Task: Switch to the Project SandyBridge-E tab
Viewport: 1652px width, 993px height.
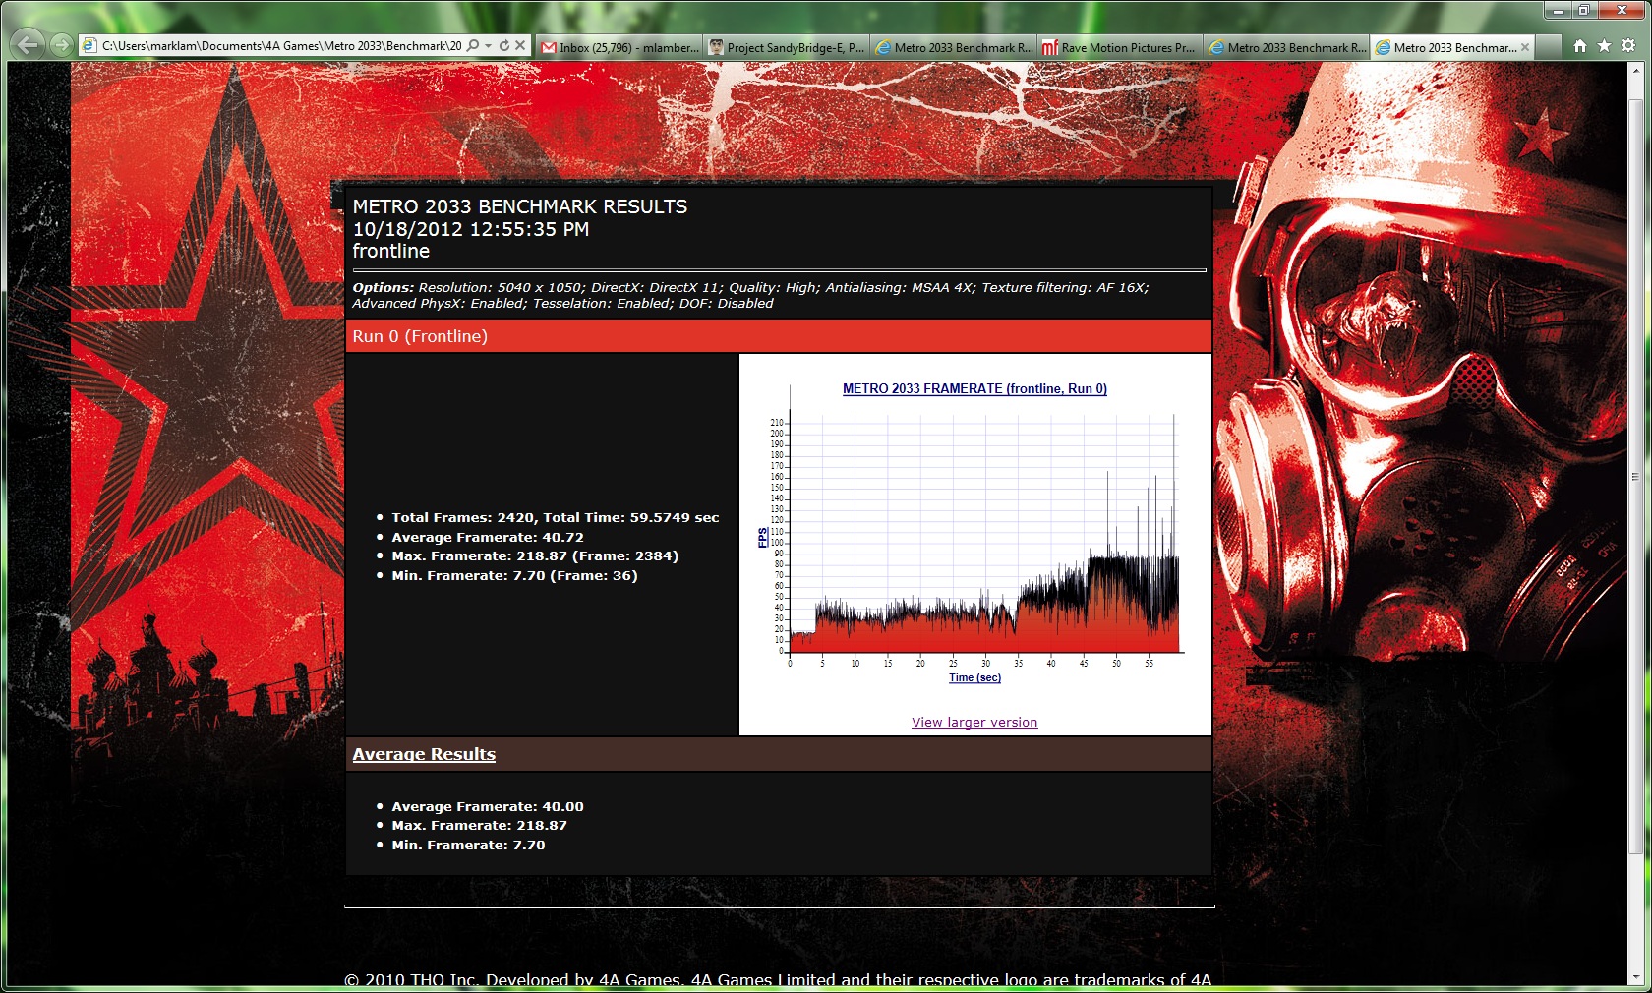Action: [787, 47]
